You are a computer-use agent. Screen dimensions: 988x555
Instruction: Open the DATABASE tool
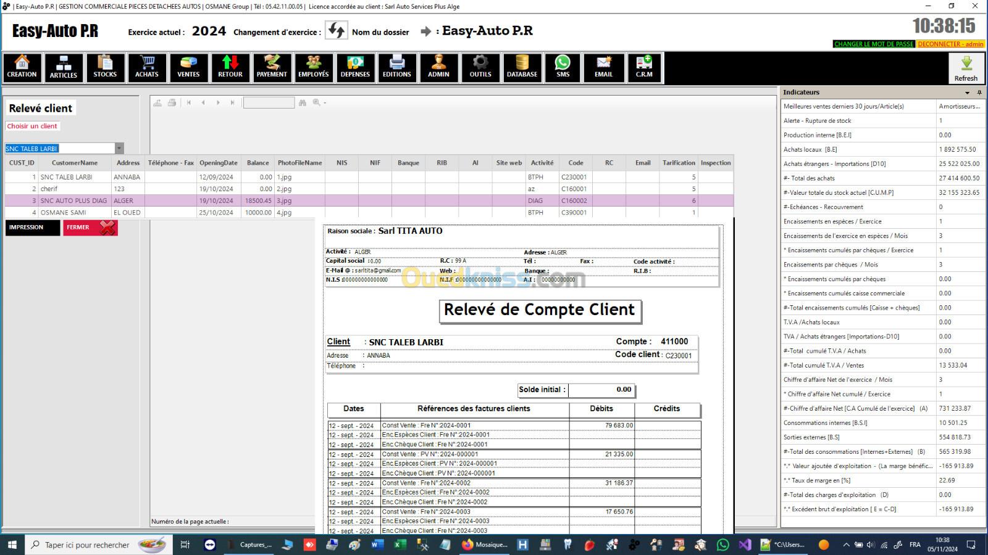point(522,67)
